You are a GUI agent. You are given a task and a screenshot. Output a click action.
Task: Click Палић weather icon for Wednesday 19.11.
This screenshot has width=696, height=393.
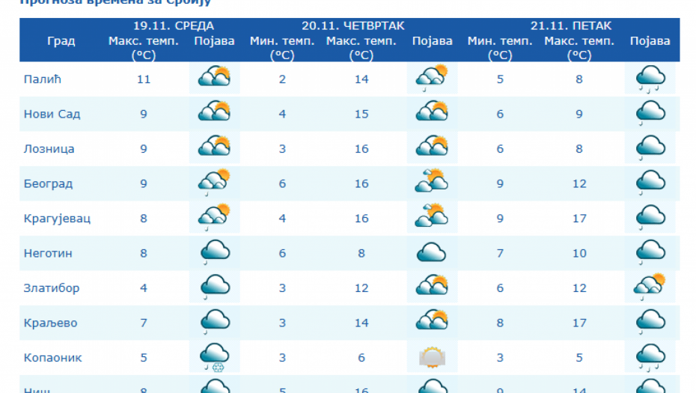[x=214, y=79]
